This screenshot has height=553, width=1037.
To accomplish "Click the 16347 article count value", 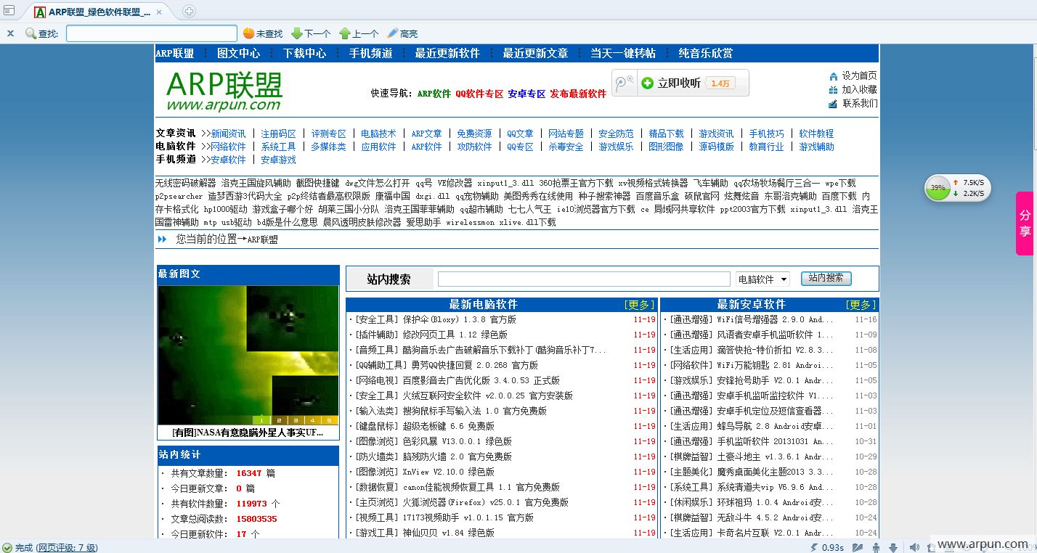I will pos(249,473).
